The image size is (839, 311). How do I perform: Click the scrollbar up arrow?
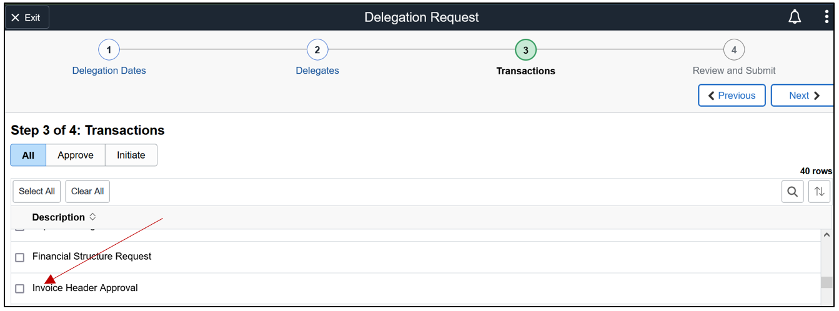(826, 235)
